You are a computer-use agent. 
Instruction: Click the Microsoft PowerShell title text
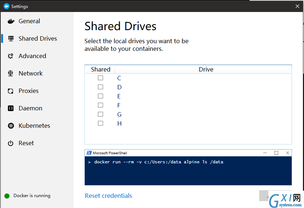click(110, 153)
